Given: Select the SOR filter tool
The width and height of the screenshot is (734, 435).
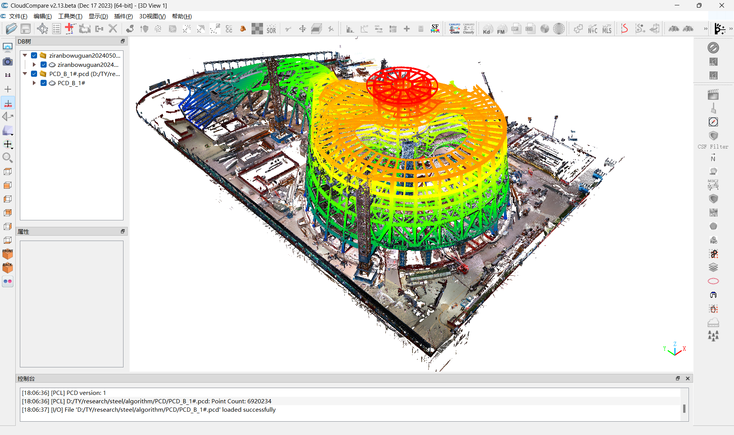Looking at the screenshot, I should (271, 29).
